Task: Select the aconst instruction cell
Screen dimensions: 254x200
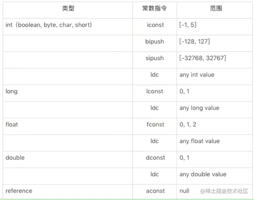Action: coord(154,191)
